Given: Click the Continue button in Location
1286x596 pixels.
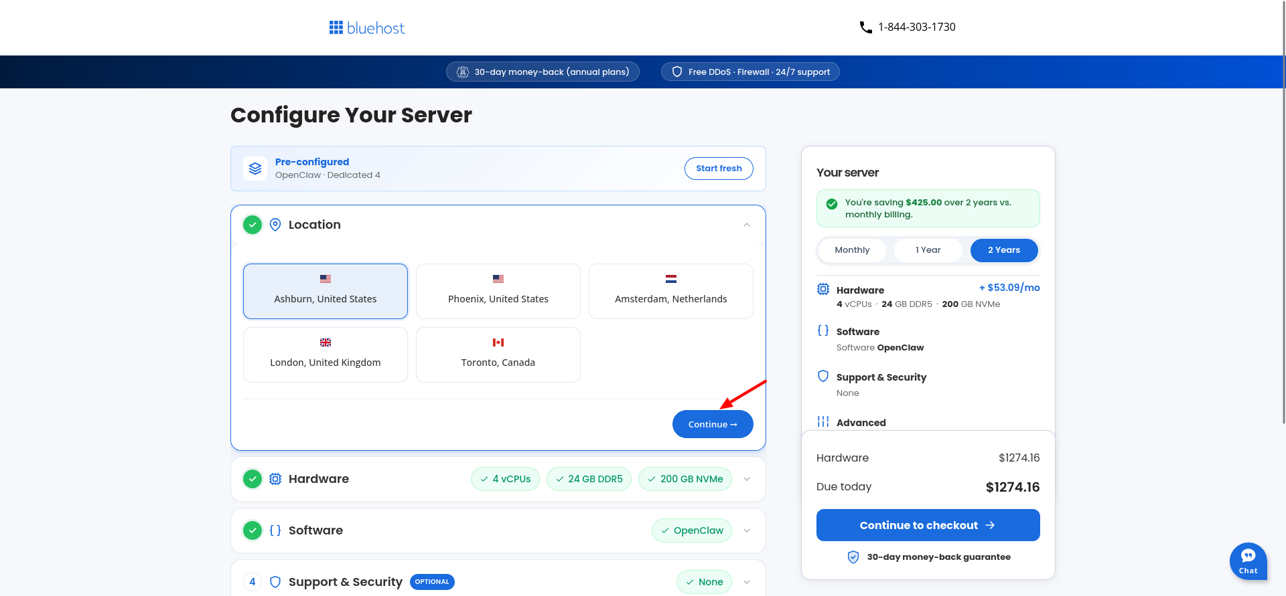Looking at the screenshot, I should 713,424.
